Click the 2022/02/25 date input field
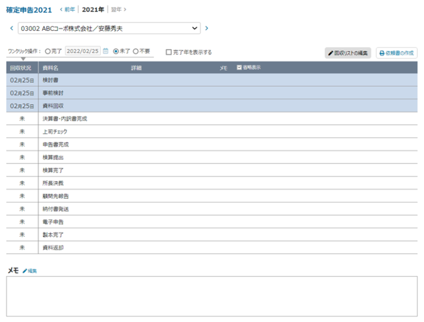Image resolution: width=424 pixels, height=322 pixels. 82,51
